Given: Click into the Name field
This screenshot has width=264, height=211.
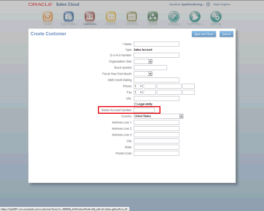Looking at the screenshot, I should click(x=156, y=44).
